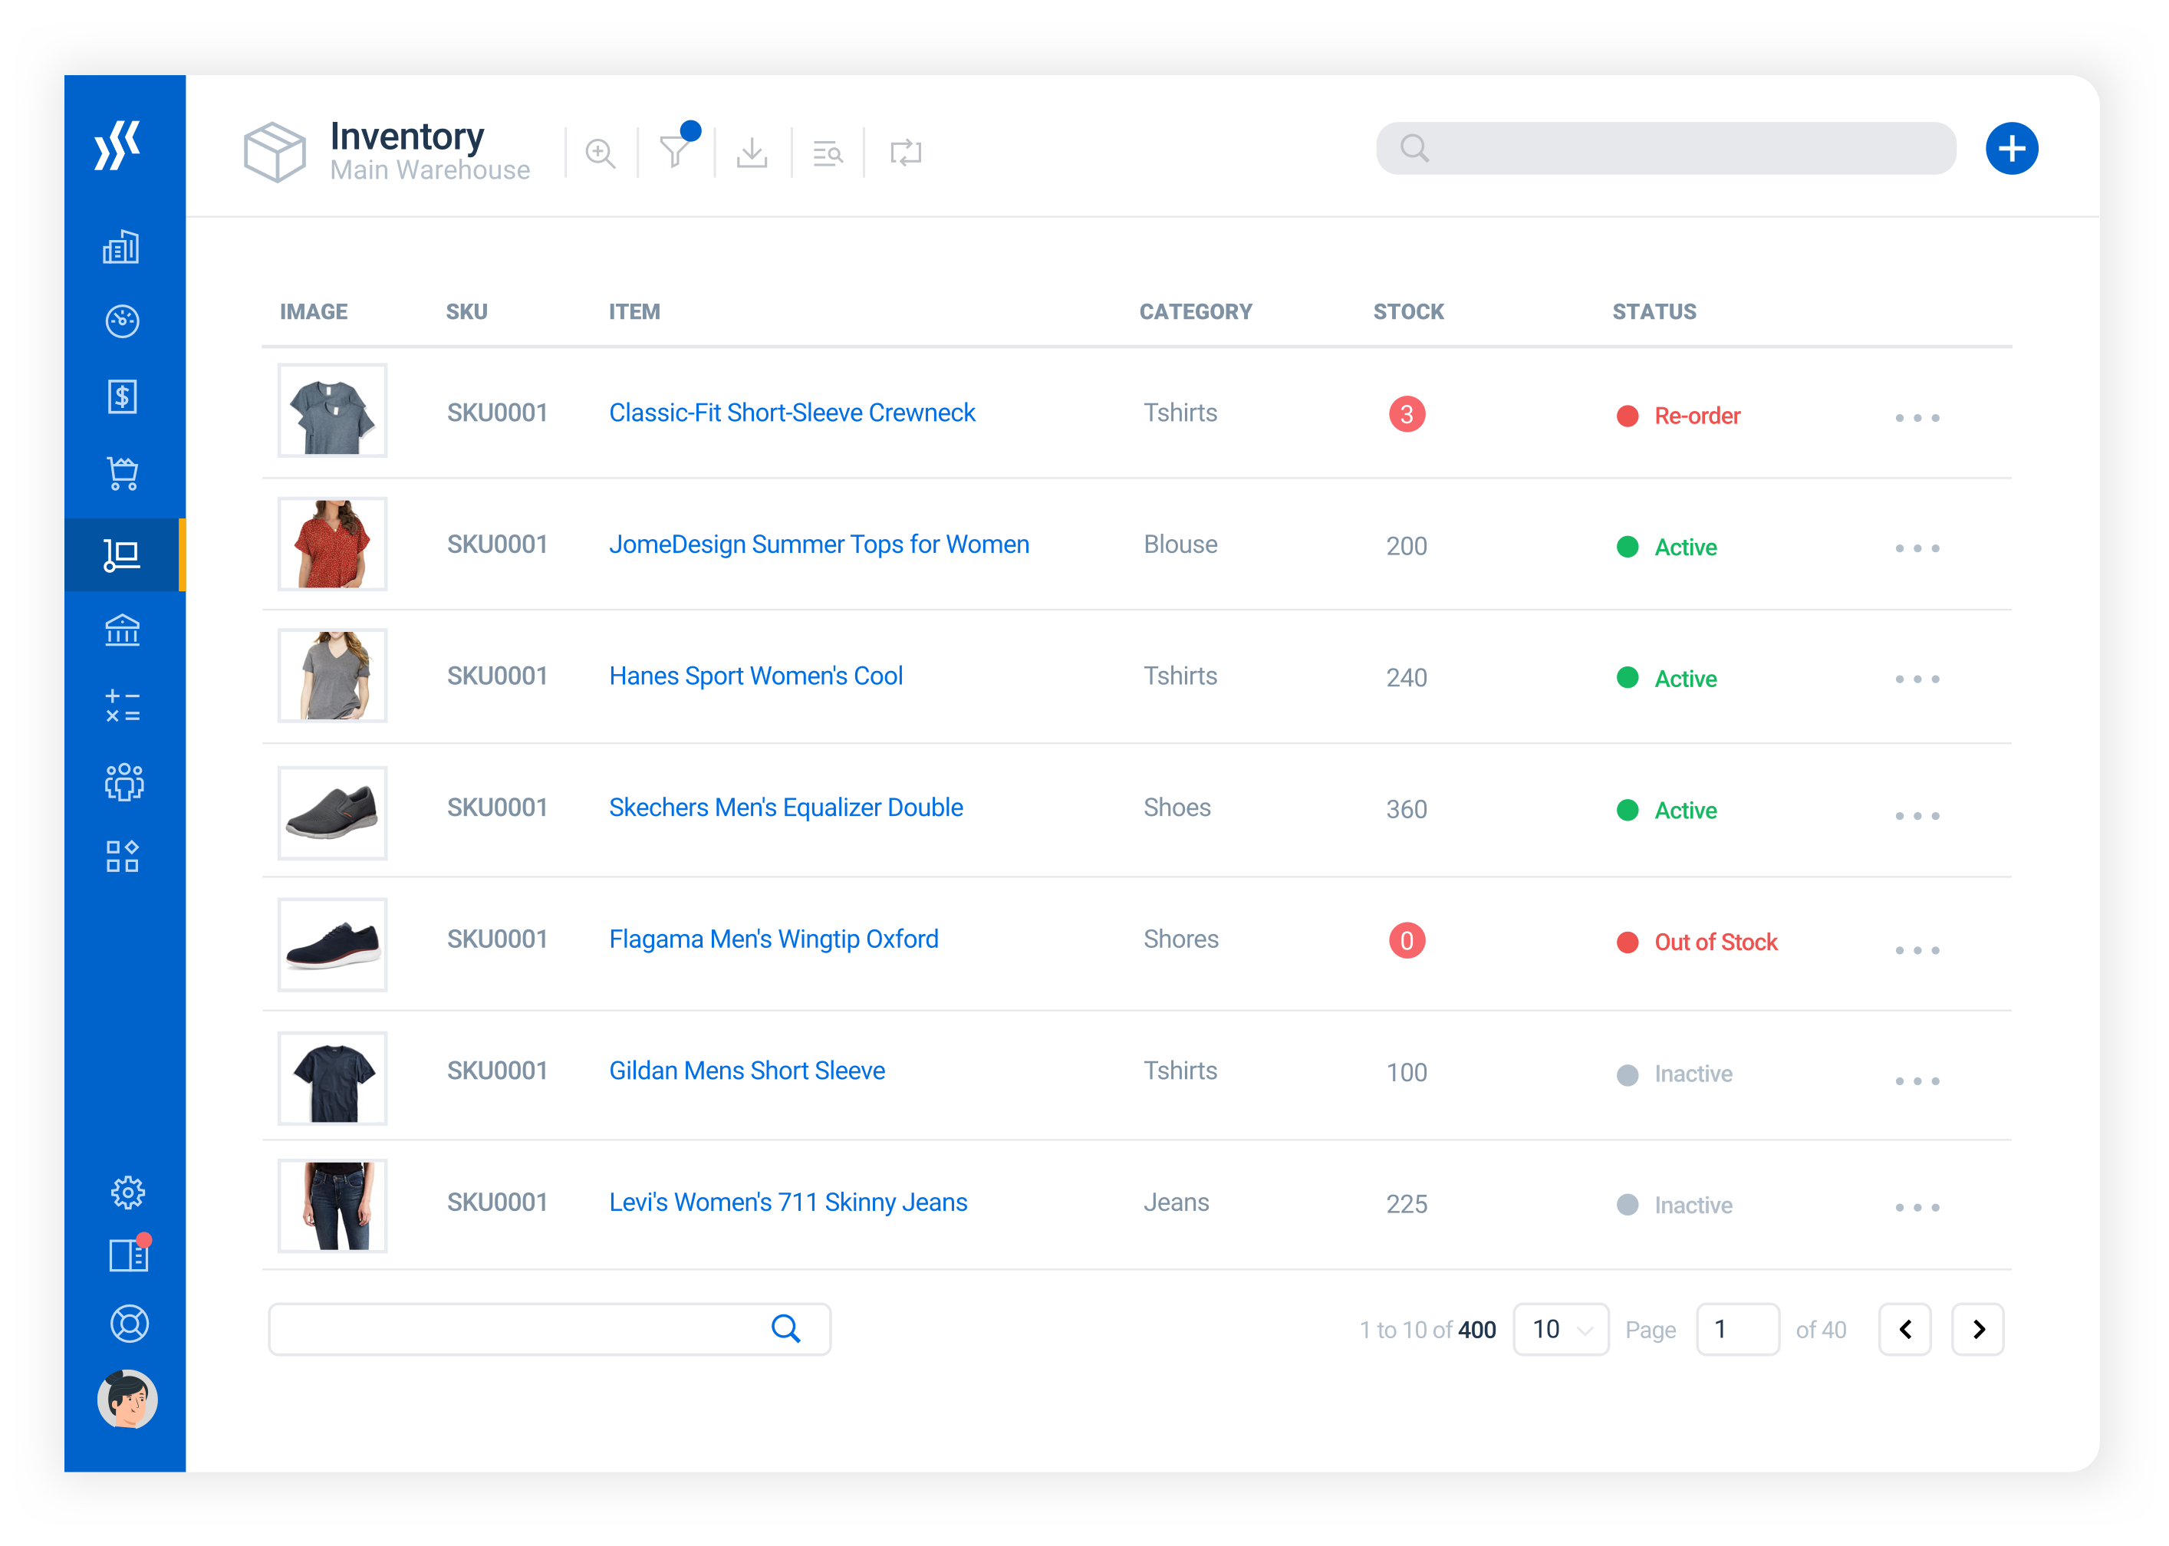Open the calculator symbols sidebar icon
The width and height of the screenshot is (2169, 1546).
click(x=123, y=706)
